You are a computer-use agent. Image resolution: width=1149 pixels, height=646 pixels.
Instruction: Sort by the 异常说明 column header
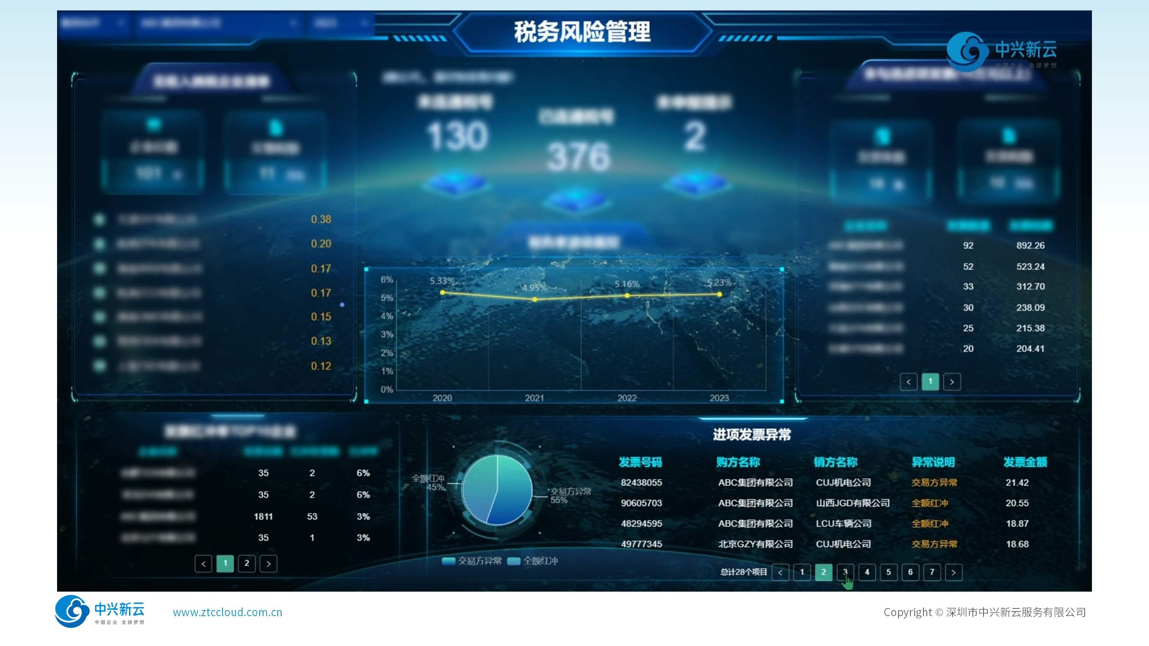(x=933, y=462)
